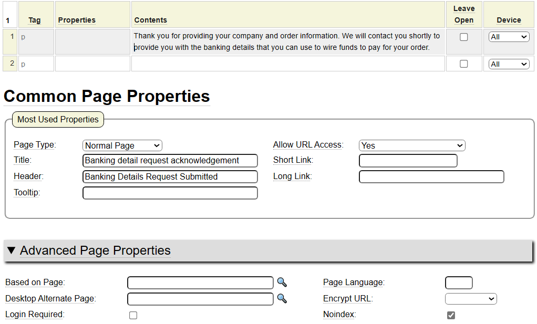
Task: Click the Short Link input box
Action: 408,161
